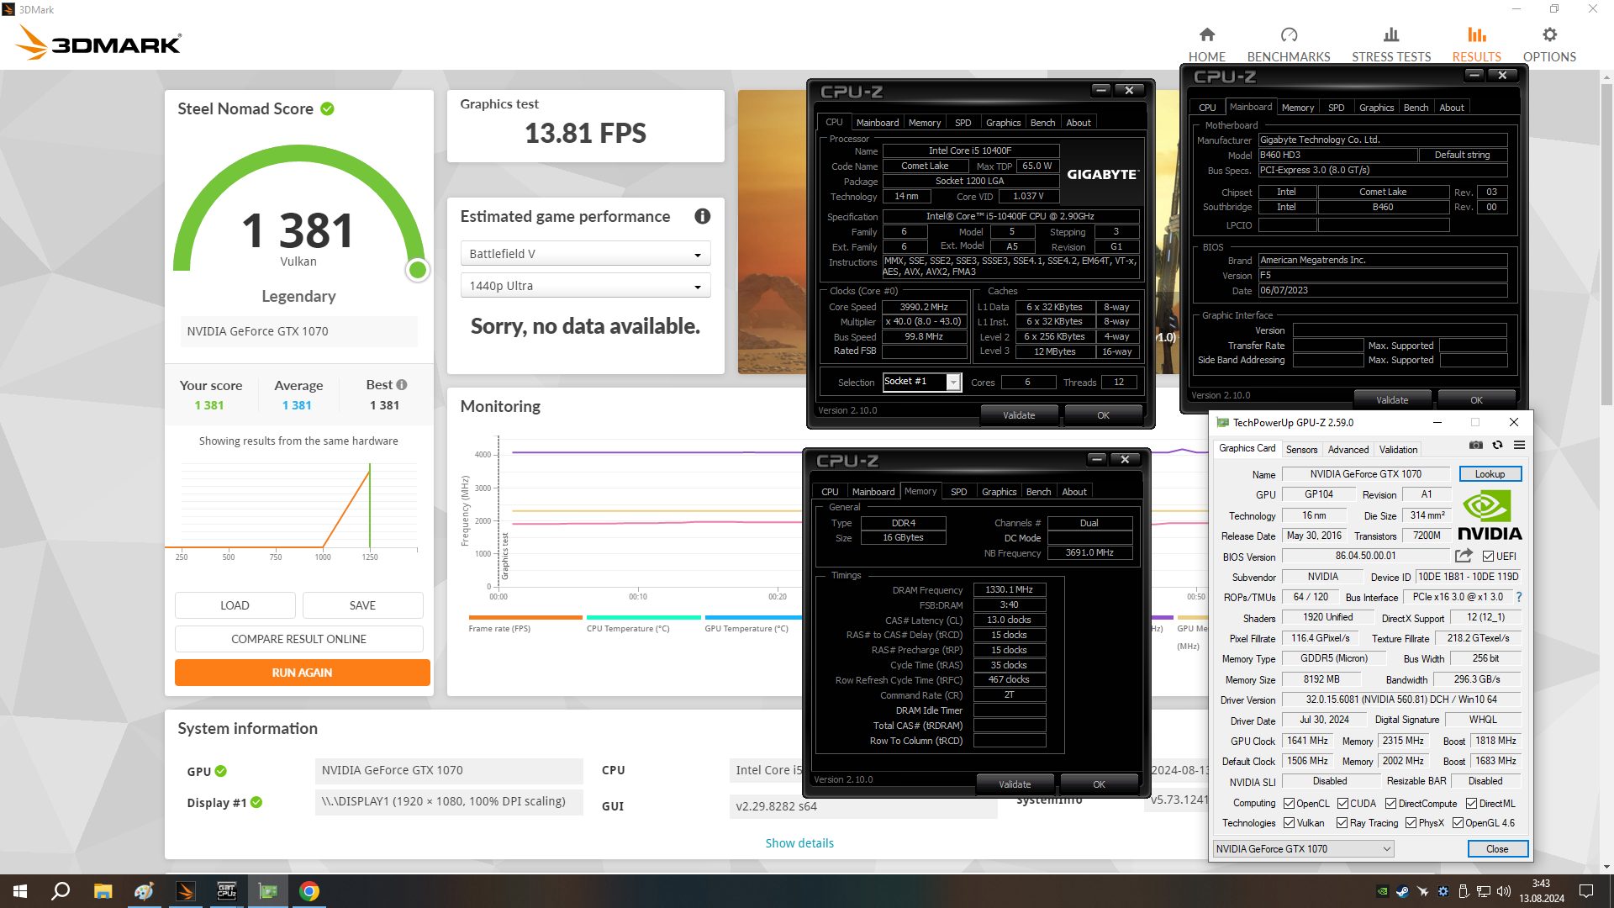Toggle the PhysX checkbox
Viewport: 1614px width, 908px height.
[1411, 823]
